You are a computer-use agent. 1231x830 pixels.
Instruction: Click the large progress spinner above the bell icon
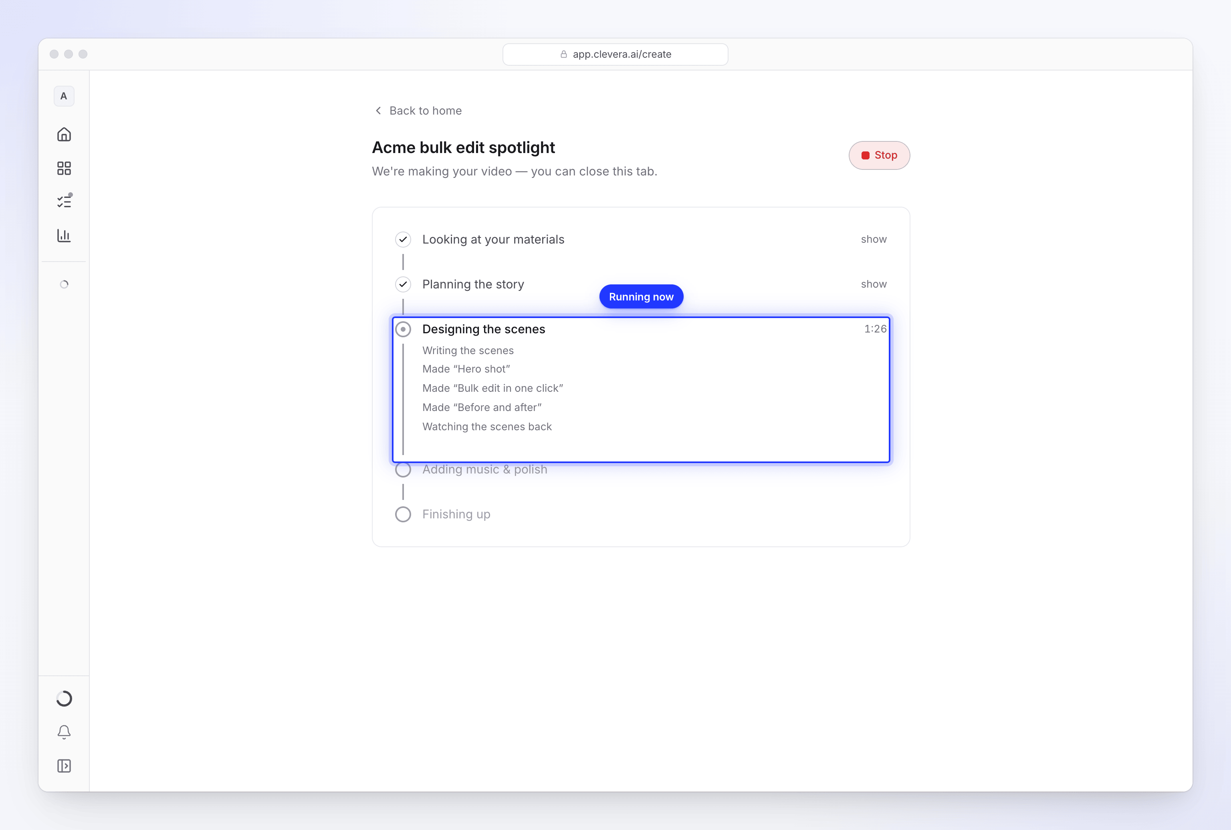click(x=64, y=699)
